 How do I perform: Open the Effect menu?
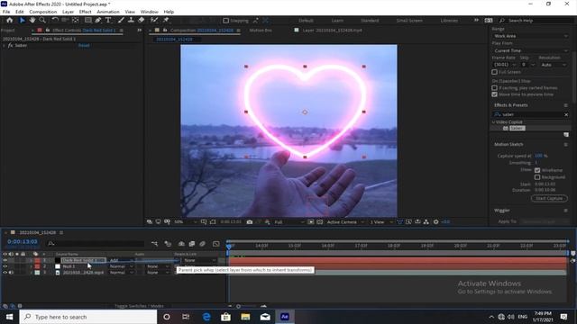(85, 12)
